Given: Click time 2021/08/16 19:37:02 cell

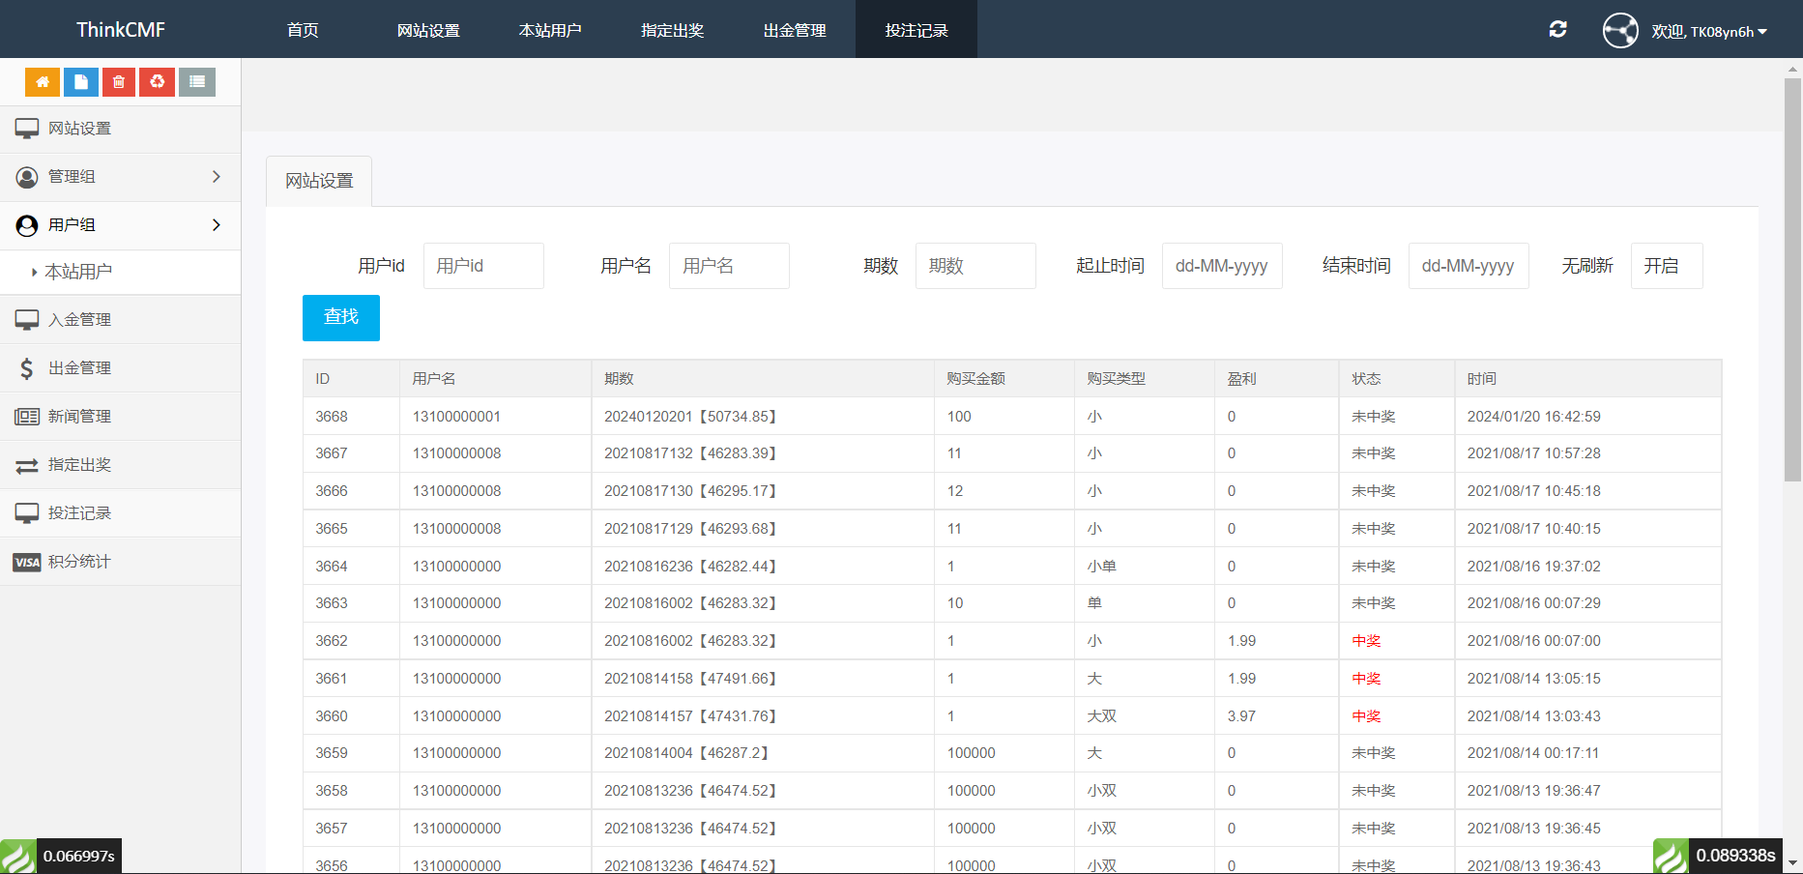Looking at the screenshot, I should 1534,567.
